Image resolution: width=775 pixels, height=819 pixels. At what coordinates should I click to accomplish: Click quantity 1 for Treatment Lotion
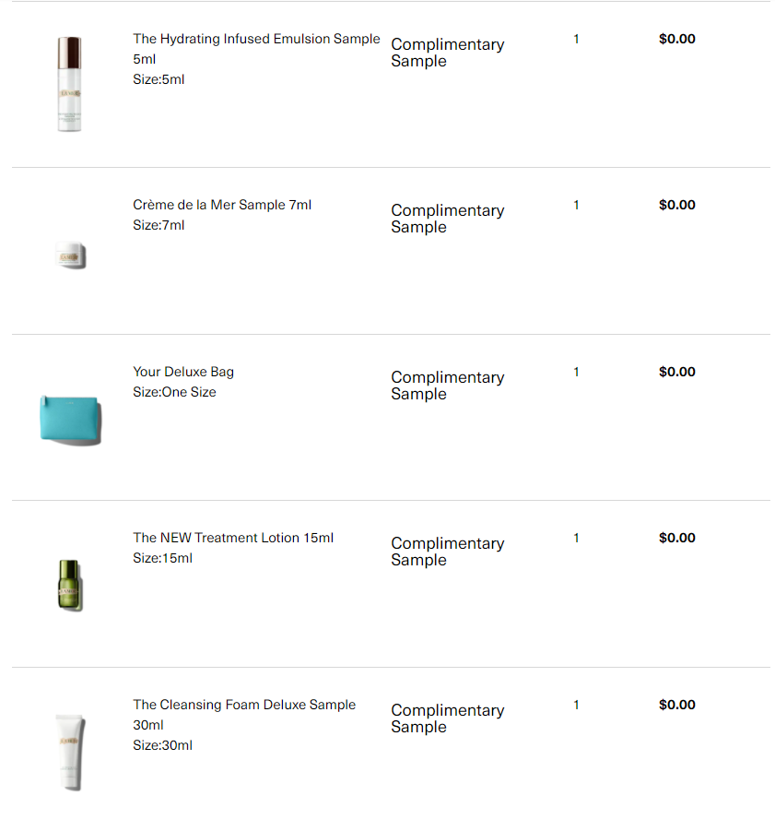[576, 538]
